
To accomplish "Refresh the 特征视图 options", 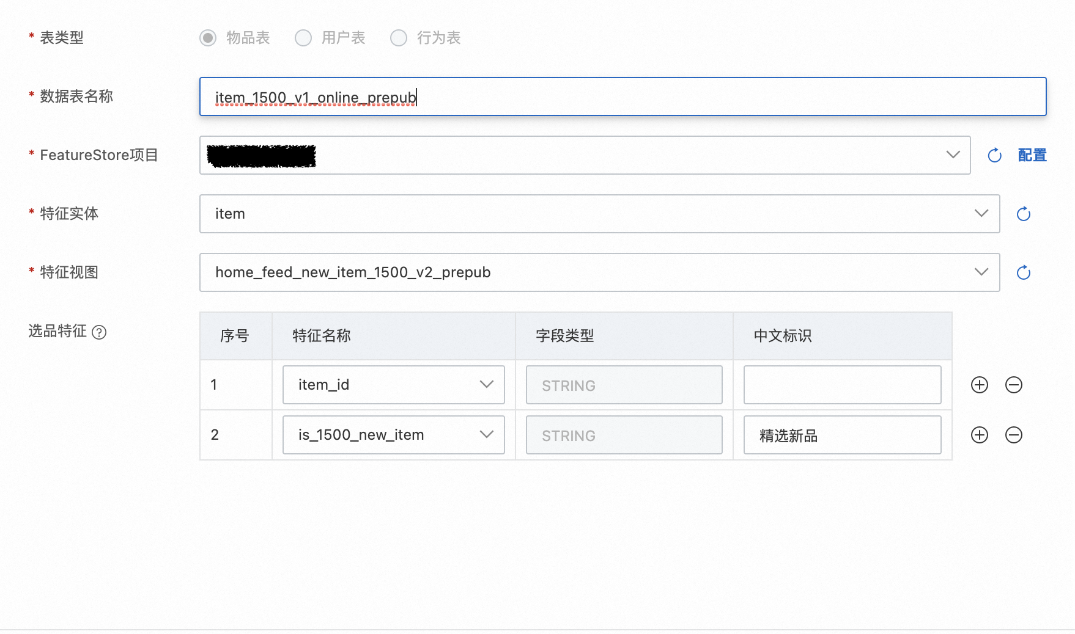I will pyautogui.click(x=1024, y=272).
